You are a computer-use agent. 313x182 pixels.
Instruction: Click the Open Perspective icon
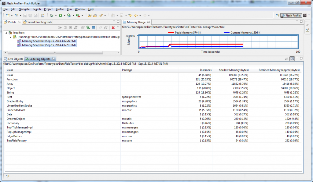tap(278, 16)
